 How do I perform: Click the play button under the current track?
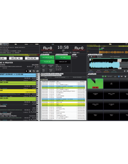pyautogui.click(x=26, y=71)
